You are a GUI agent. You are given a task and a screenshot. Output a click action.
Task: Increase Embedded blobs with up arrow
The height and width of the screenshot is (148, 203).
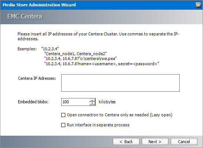tap(92, 100)
